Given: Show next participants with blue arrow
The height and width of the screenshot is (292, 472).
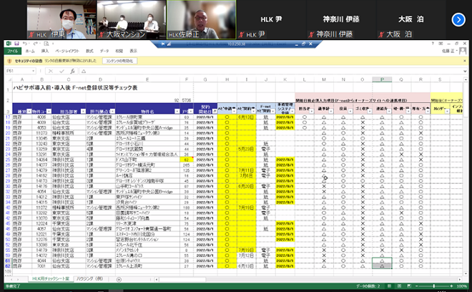Looking at the screenshot, I should click(458, 19).
